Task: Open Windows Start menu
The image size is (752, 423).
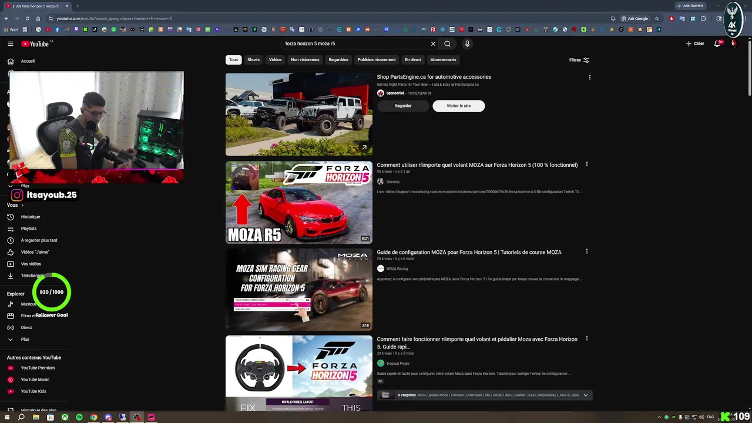Action: click(x=6, y=417)
